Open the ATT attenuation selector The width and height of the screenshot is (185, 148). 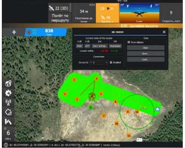click(87, 46)
